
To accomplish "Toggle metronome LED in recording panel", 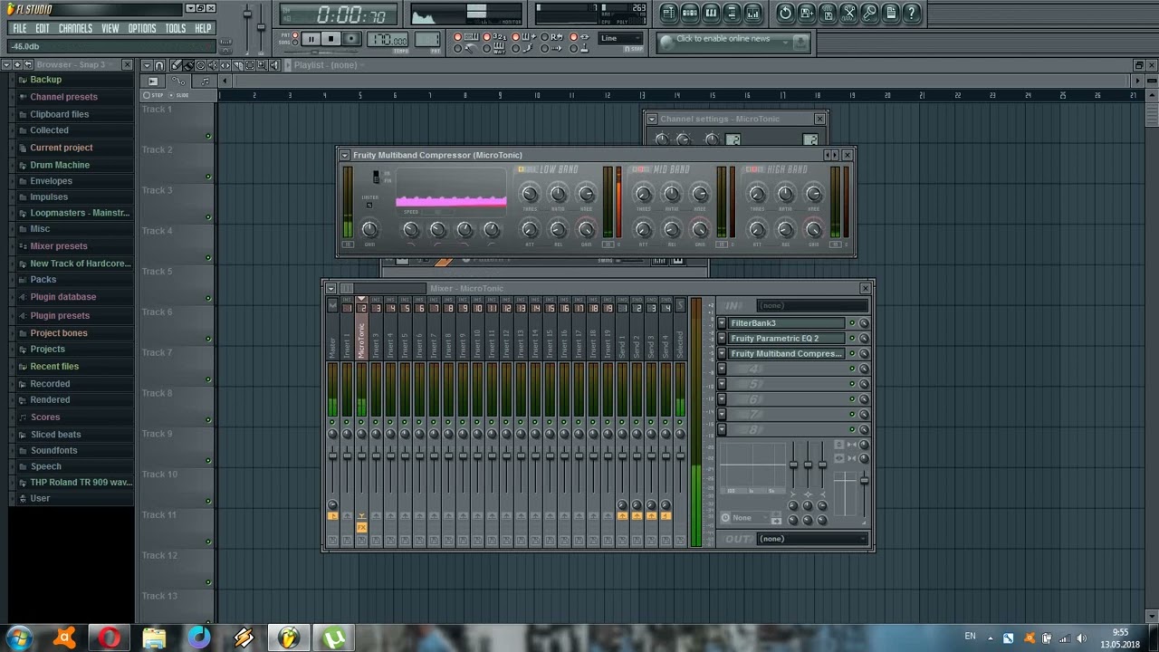I will pos(457,48).
